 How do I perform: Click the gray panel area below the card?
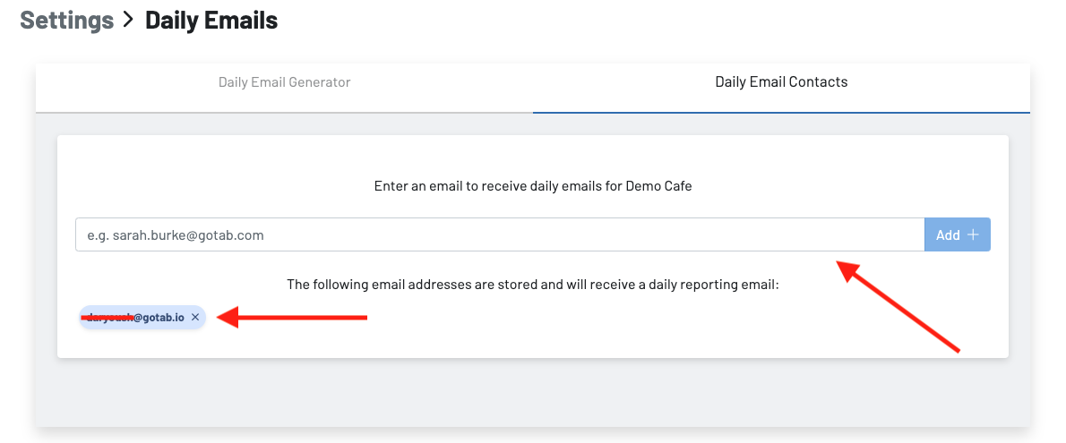pos(533,394)
